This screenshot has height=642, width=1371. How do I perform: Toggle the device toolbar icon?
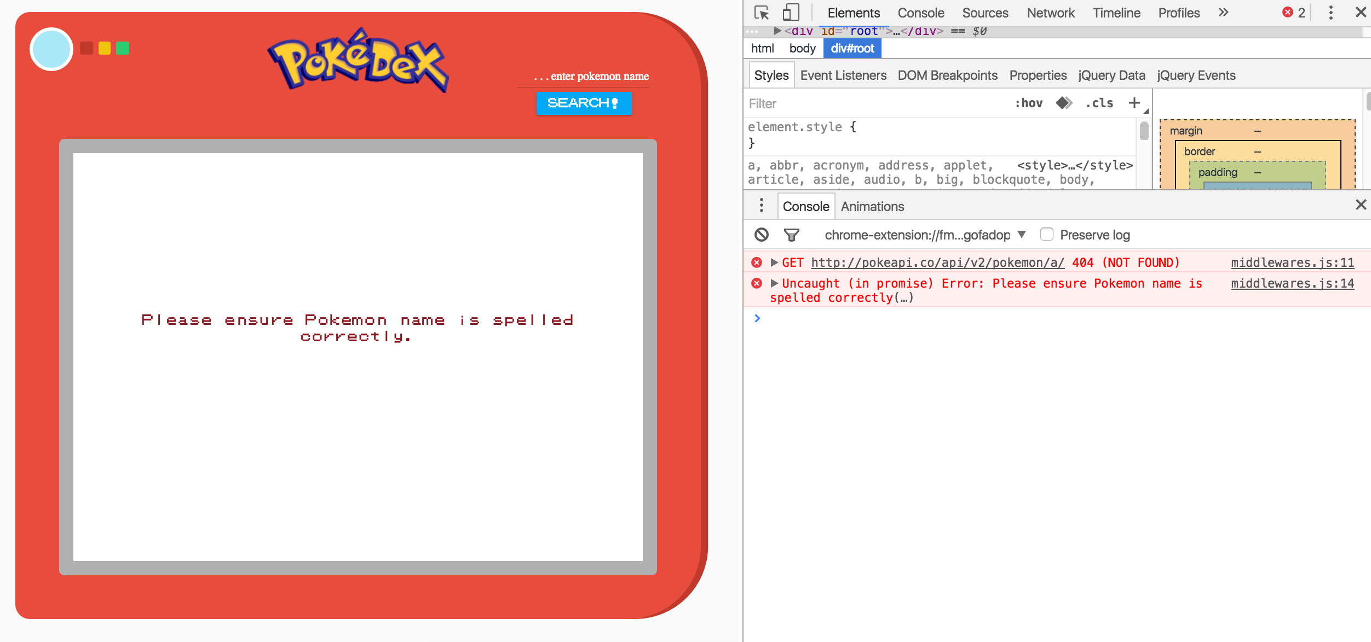pos(790,12)
